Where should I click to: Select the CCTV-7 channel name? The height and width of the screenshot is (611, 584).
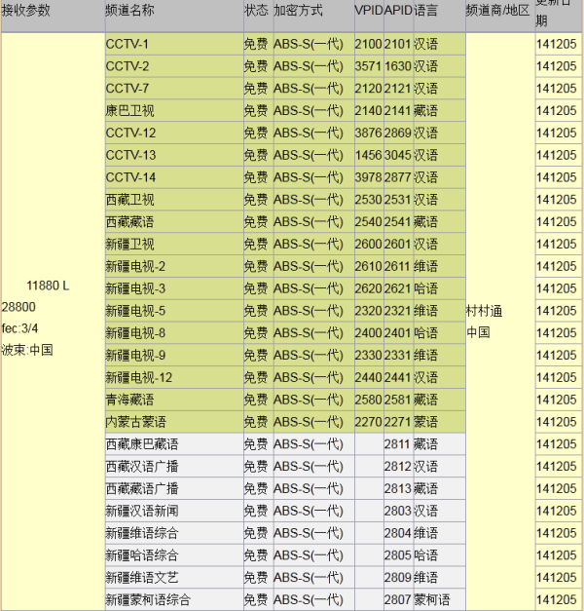127,89
